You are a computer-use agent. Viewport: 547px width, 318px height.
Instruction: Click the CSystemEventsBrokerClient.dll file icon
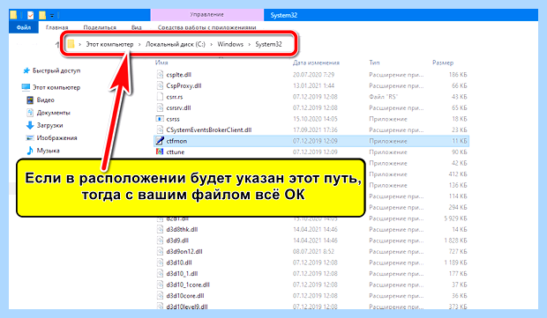point(160,129)
